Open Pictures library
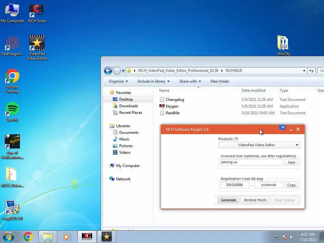The image size is (324, 243). (126, 146)
